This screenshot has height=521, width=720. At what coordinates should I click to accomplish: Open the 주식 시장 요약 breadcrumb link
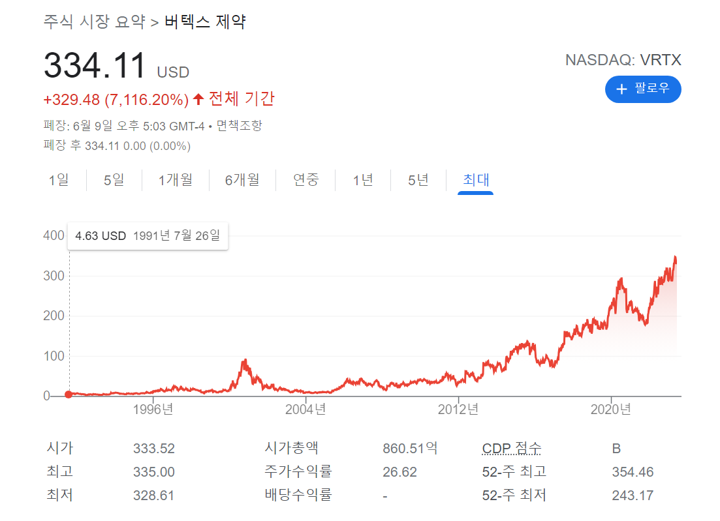coord(94,22)
